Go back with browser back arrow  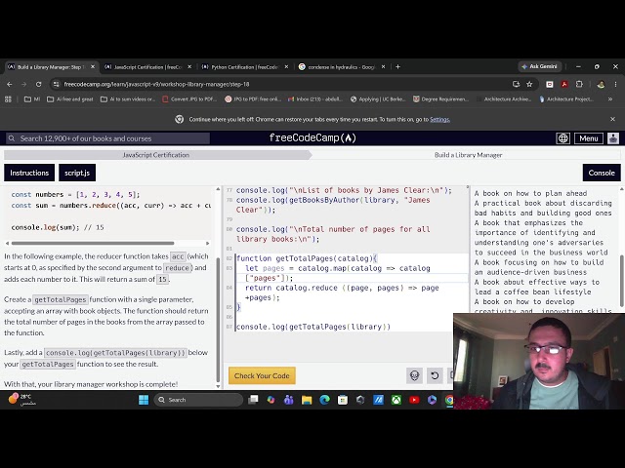[10, 85]
